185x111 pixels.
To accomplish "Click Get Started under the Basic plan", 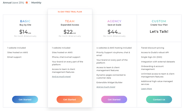I will (25, 99).
